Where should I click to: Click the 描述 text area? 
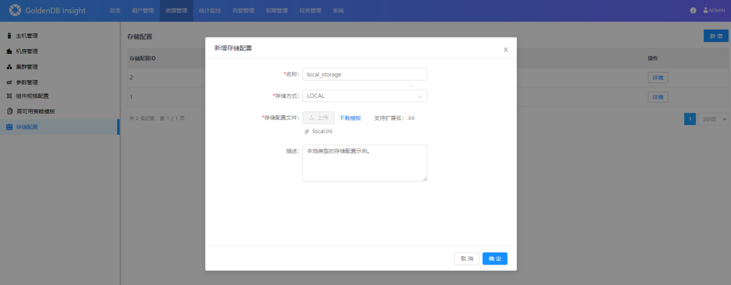point(365,163)
